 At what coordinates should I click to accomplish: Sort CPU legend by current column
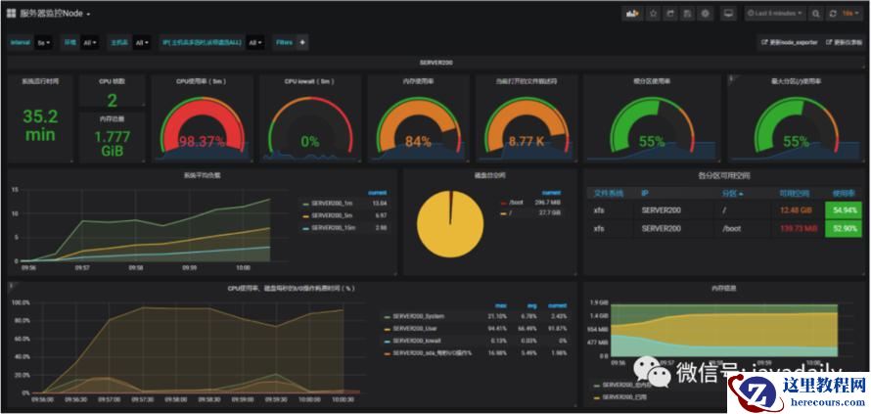coord(557,305)
